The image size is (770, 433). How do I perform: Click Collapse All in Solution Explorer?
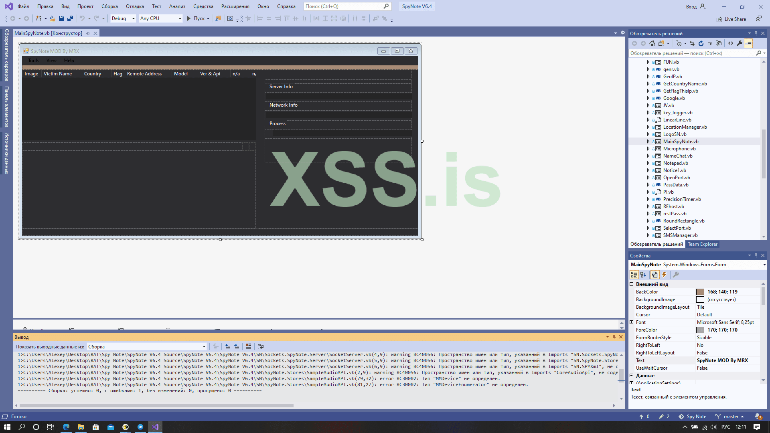pos(710,43)
